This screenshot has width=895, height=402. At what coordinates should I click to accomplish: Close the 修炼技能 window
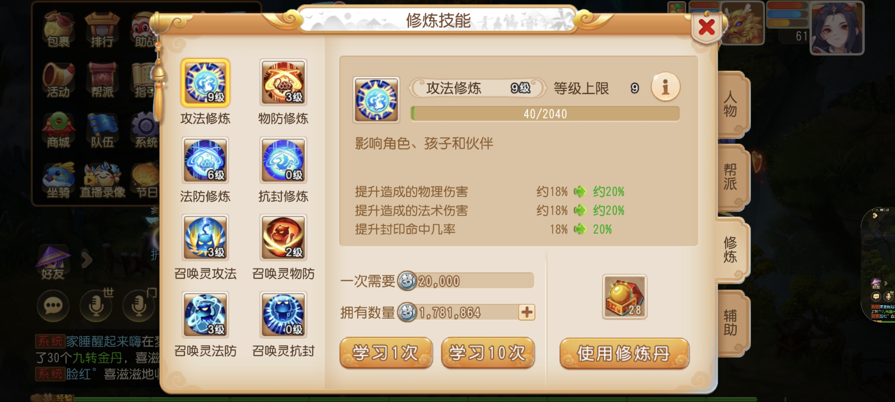[x=707, y=27]
